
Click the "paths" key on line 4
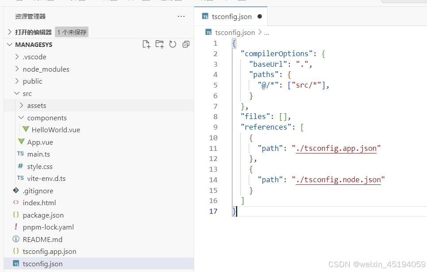264,75
